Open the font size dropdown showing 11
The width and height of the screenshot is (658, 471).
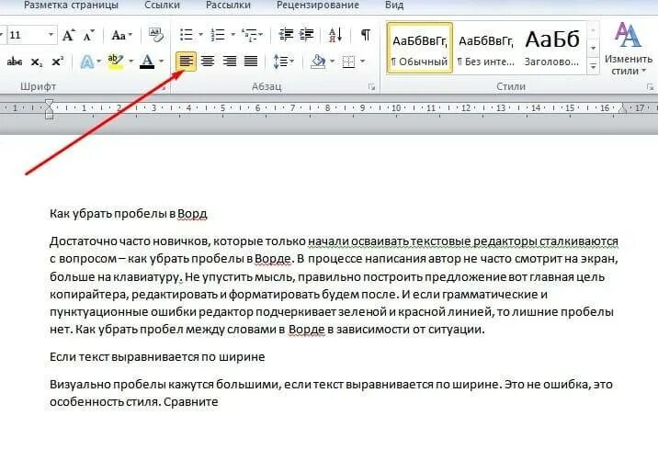tap(51, 35)
